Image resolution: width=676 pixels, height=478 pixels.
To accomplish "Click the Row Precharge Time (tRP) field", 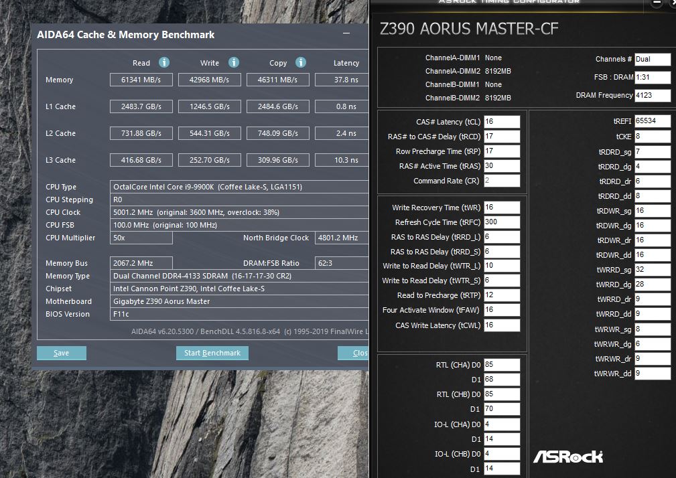I will [502, 151].
